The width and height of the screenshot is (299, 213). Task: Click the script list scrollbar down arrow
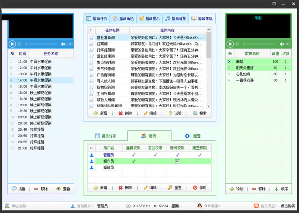pyautogui.click(x=209, y=106)
